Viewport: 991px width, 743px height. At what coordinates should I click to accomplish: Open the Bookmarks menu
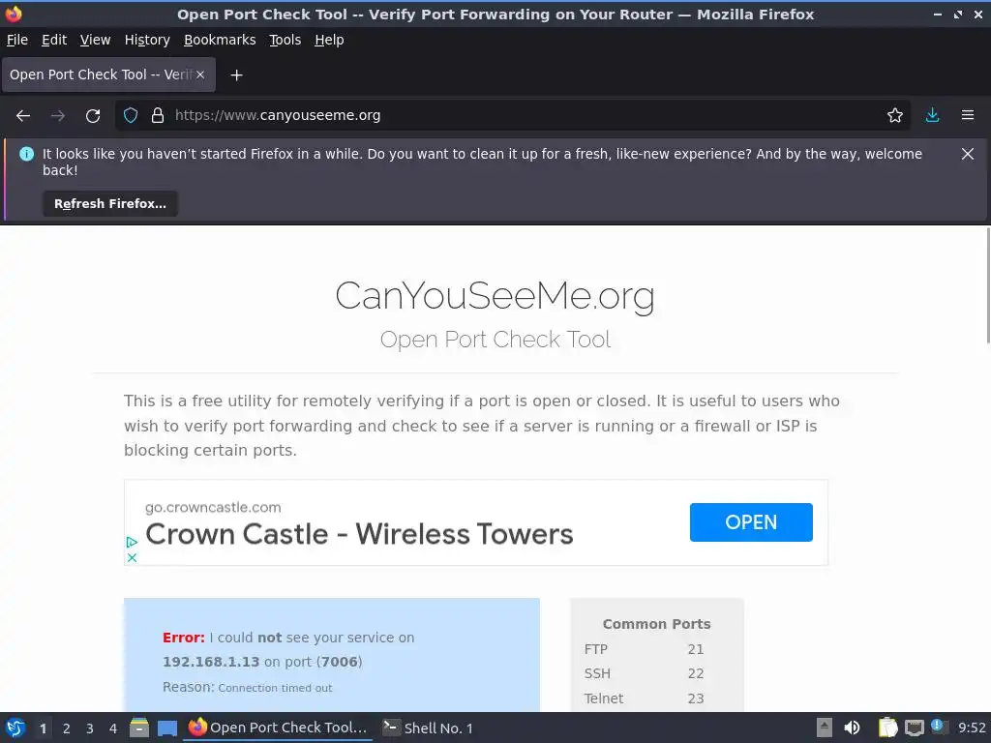click(220, 40)
